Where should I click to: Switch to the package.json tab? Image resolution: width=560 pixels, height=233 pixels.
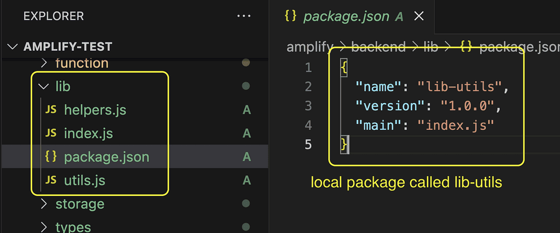point(347,16)
